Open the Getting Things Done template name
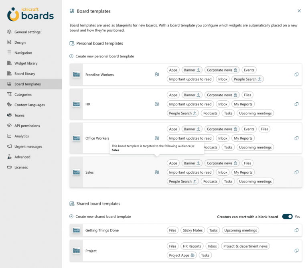 tap(102, 230)
